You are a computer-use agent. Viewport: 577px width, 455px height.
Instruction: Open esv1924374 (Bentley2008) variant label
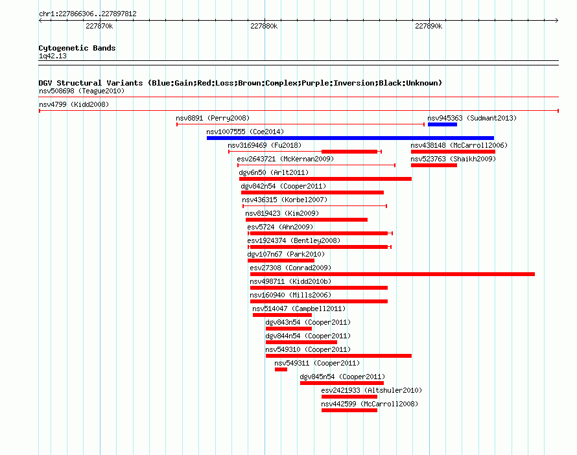coord(294,240)
